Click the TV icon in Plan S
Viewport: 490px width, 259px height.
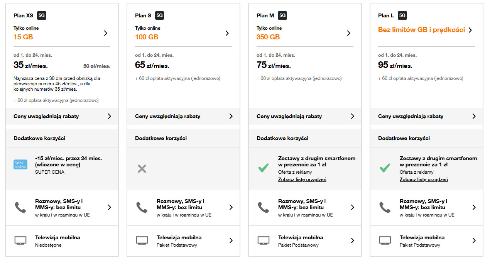142,240
